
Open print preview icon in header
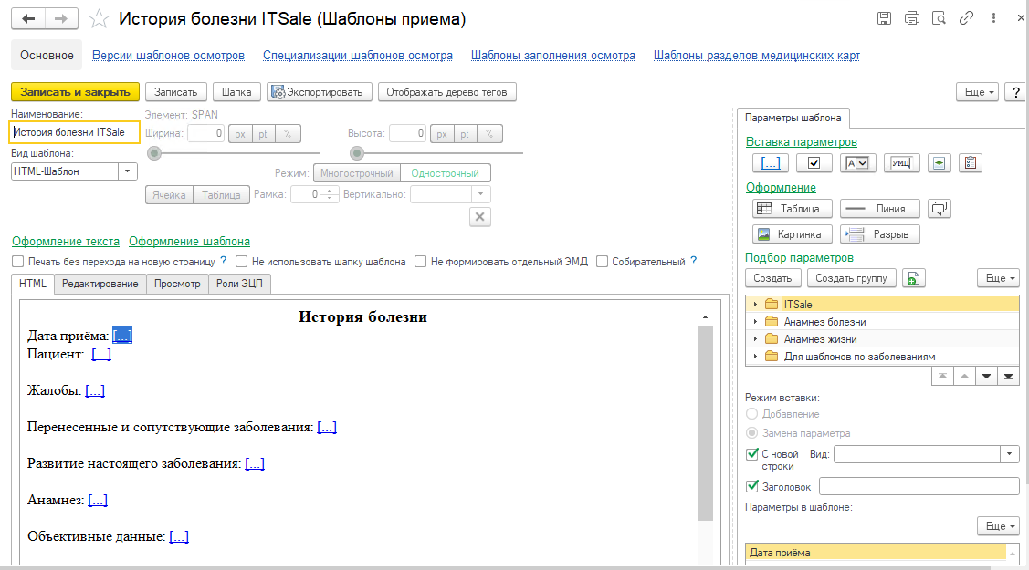(x=940, y=18)
